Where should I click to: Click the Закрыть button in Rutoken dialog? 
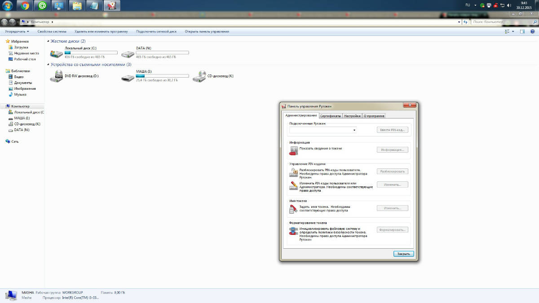[x=403, y=254]
